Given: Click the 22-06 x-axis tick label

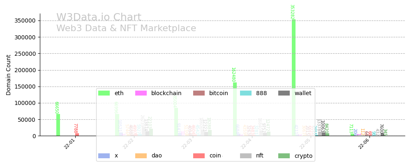Looking at the screenshot, I should (x=364, y=143).
